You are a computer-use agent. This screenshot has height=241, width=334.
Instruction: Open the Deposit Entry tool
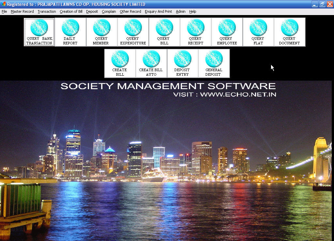click(183, 63)
